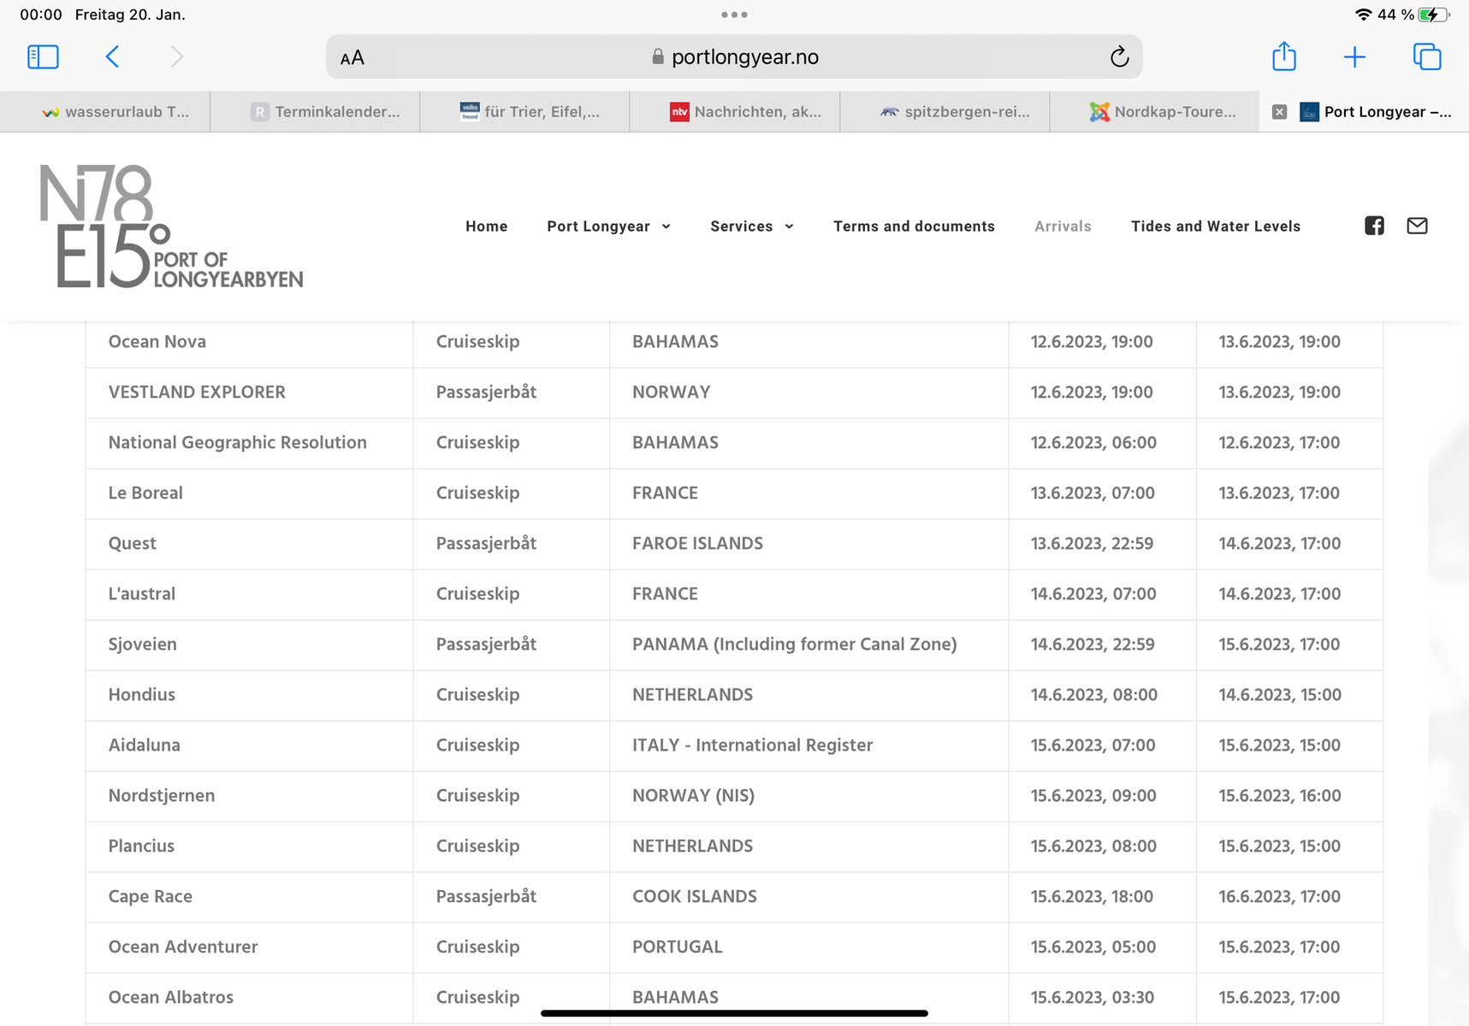
Task: Click the Ocean Albatros ship name
Action: pos(170,998)
